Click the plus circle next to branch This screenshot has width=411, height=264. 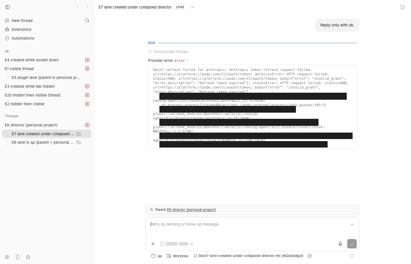310,256
